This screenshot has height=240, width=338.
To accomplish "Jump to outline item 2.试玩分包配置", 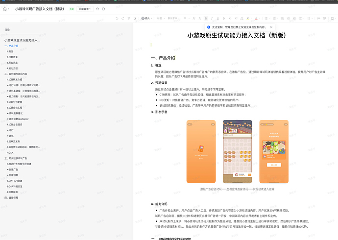I will [14, 102].
